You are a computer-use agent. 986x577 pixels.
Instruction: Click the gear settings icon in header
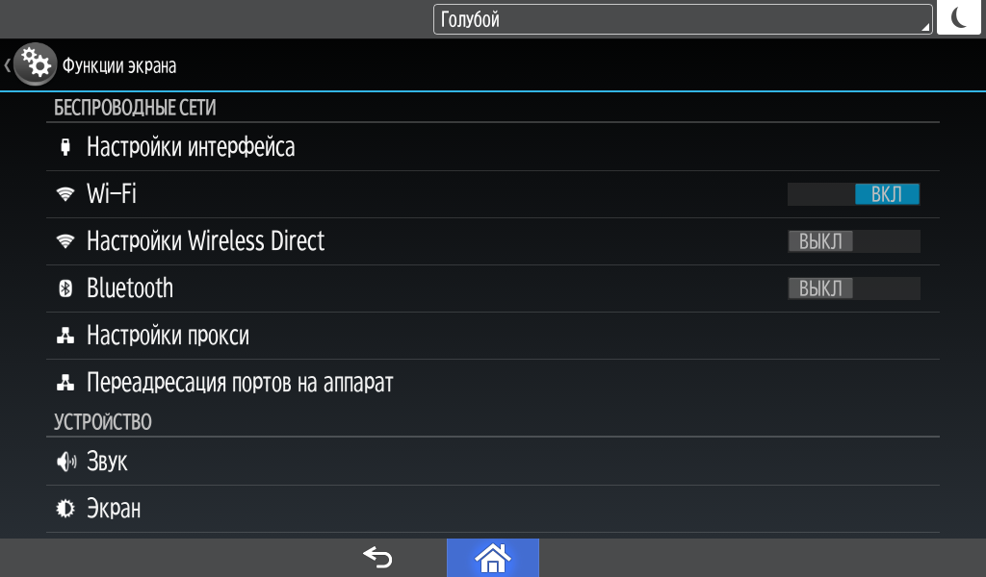pyautogui.click(x=36, y=64)
